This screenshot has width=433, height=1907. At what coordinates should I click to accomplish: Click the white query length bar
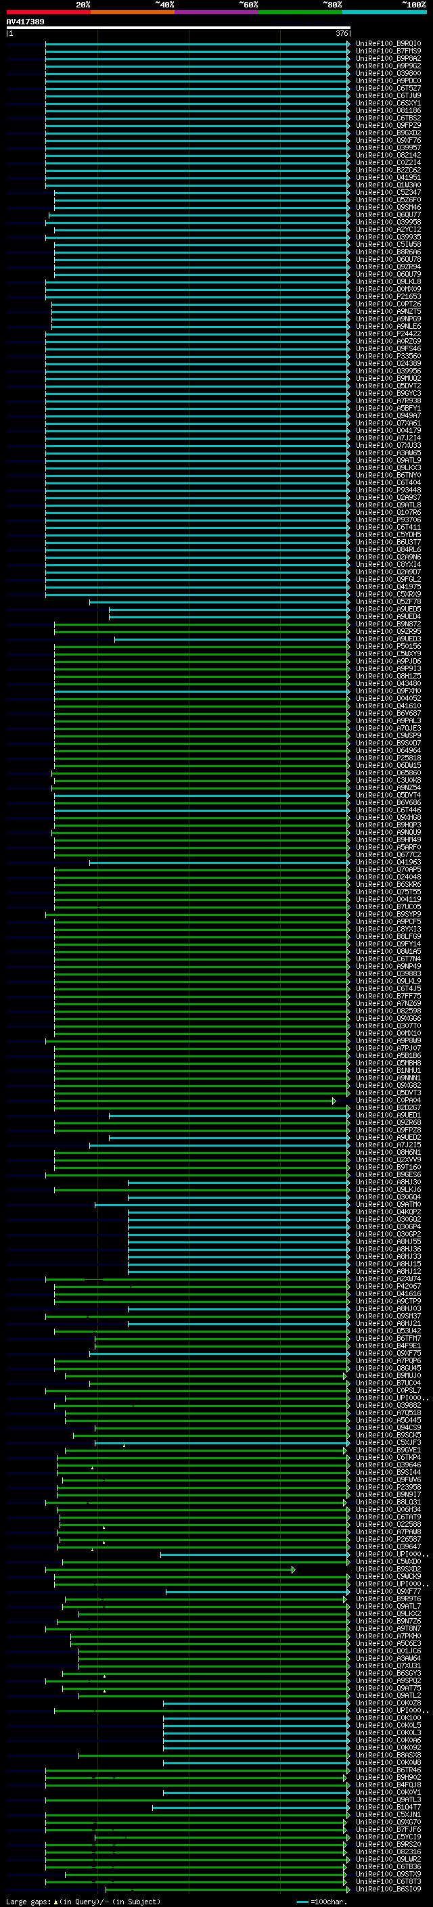tap(179, 28)
